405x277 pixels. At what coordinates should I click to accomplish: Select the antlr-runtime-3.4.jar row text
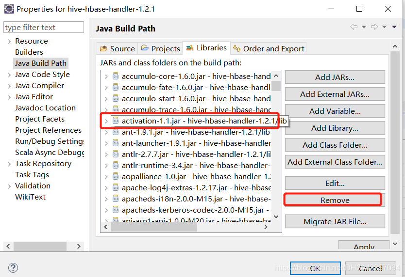(x=196, y=166)
